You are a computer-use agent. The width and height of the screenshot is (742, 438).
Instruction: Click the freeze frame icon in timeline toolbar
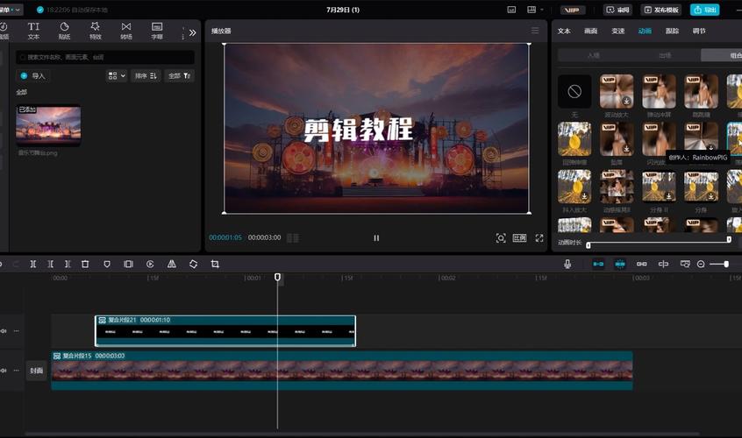[128, 265]
